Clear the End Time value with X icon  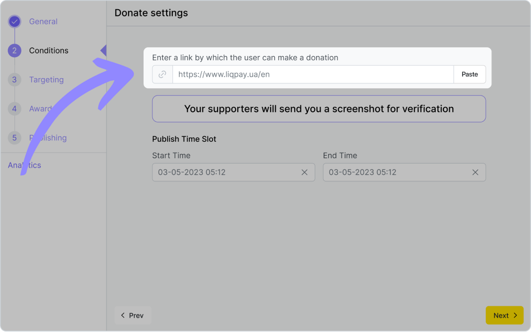tap(475, 172)
